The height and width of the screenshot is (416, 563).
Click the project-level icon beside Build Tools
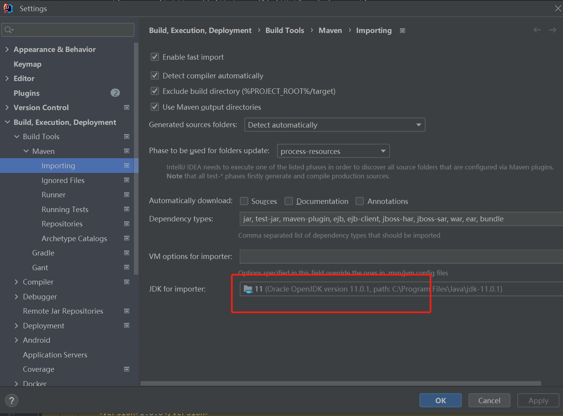pyautogui.click(x=126, y=136)
